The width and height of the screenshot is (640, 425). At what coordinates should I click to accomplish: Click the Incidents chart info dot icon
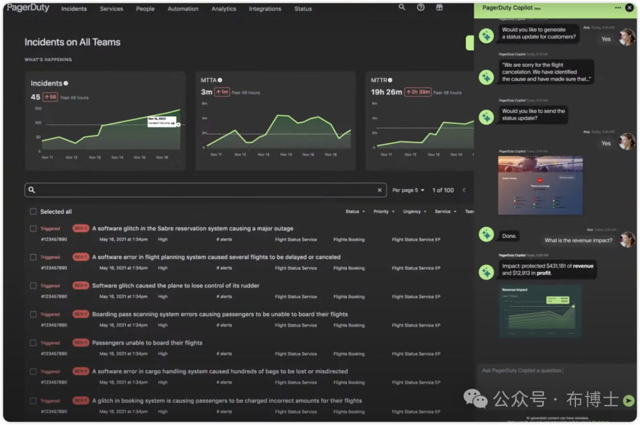point(66,83)
